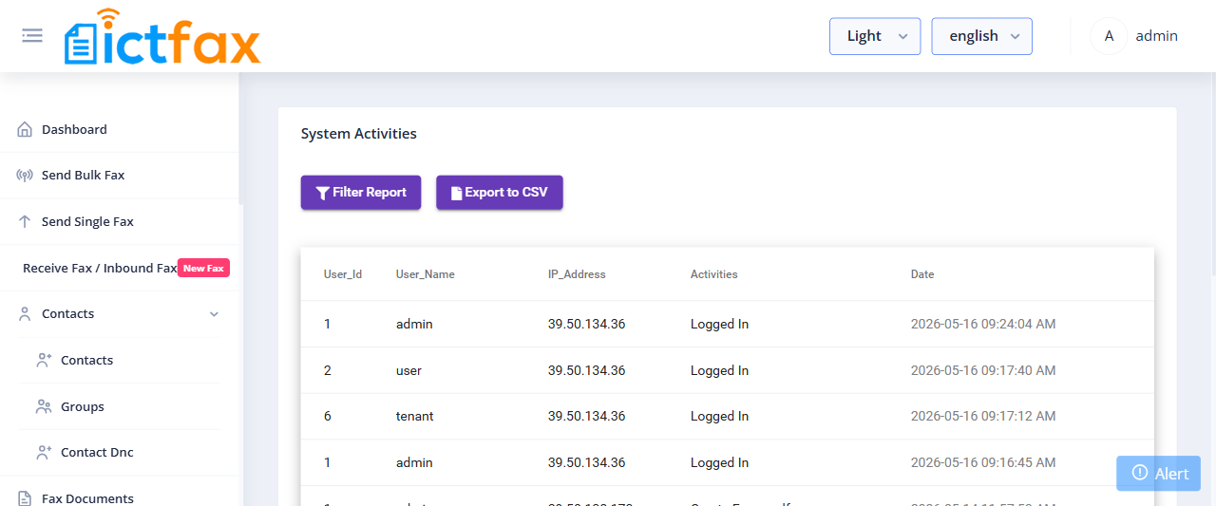Click User_Id 2 cell
This screenshot has width=1216, height=506.
click(328, 370)
